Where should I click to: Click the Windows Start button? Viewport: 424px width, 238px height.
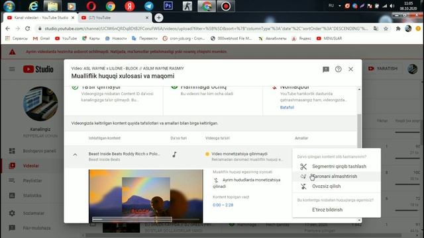coord(9,6)
